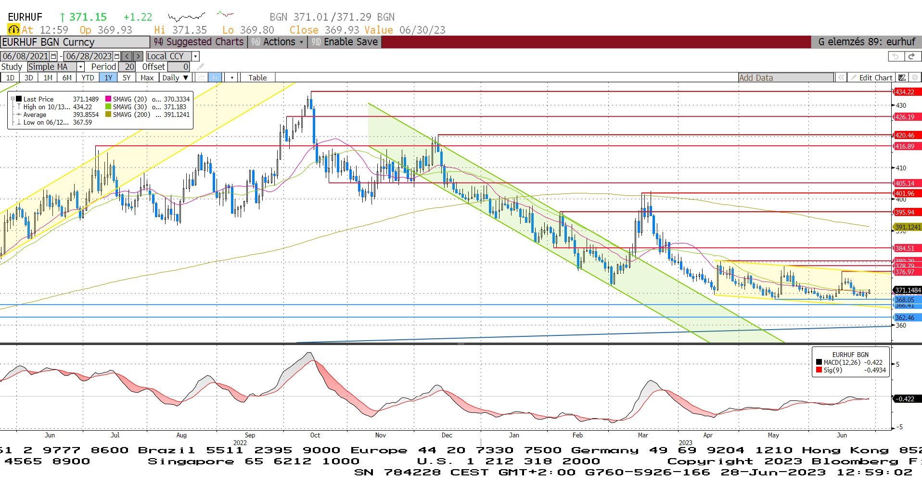Select the YTD range tab
The width and height of the screenshot is (922, 499).
[88, 77]
